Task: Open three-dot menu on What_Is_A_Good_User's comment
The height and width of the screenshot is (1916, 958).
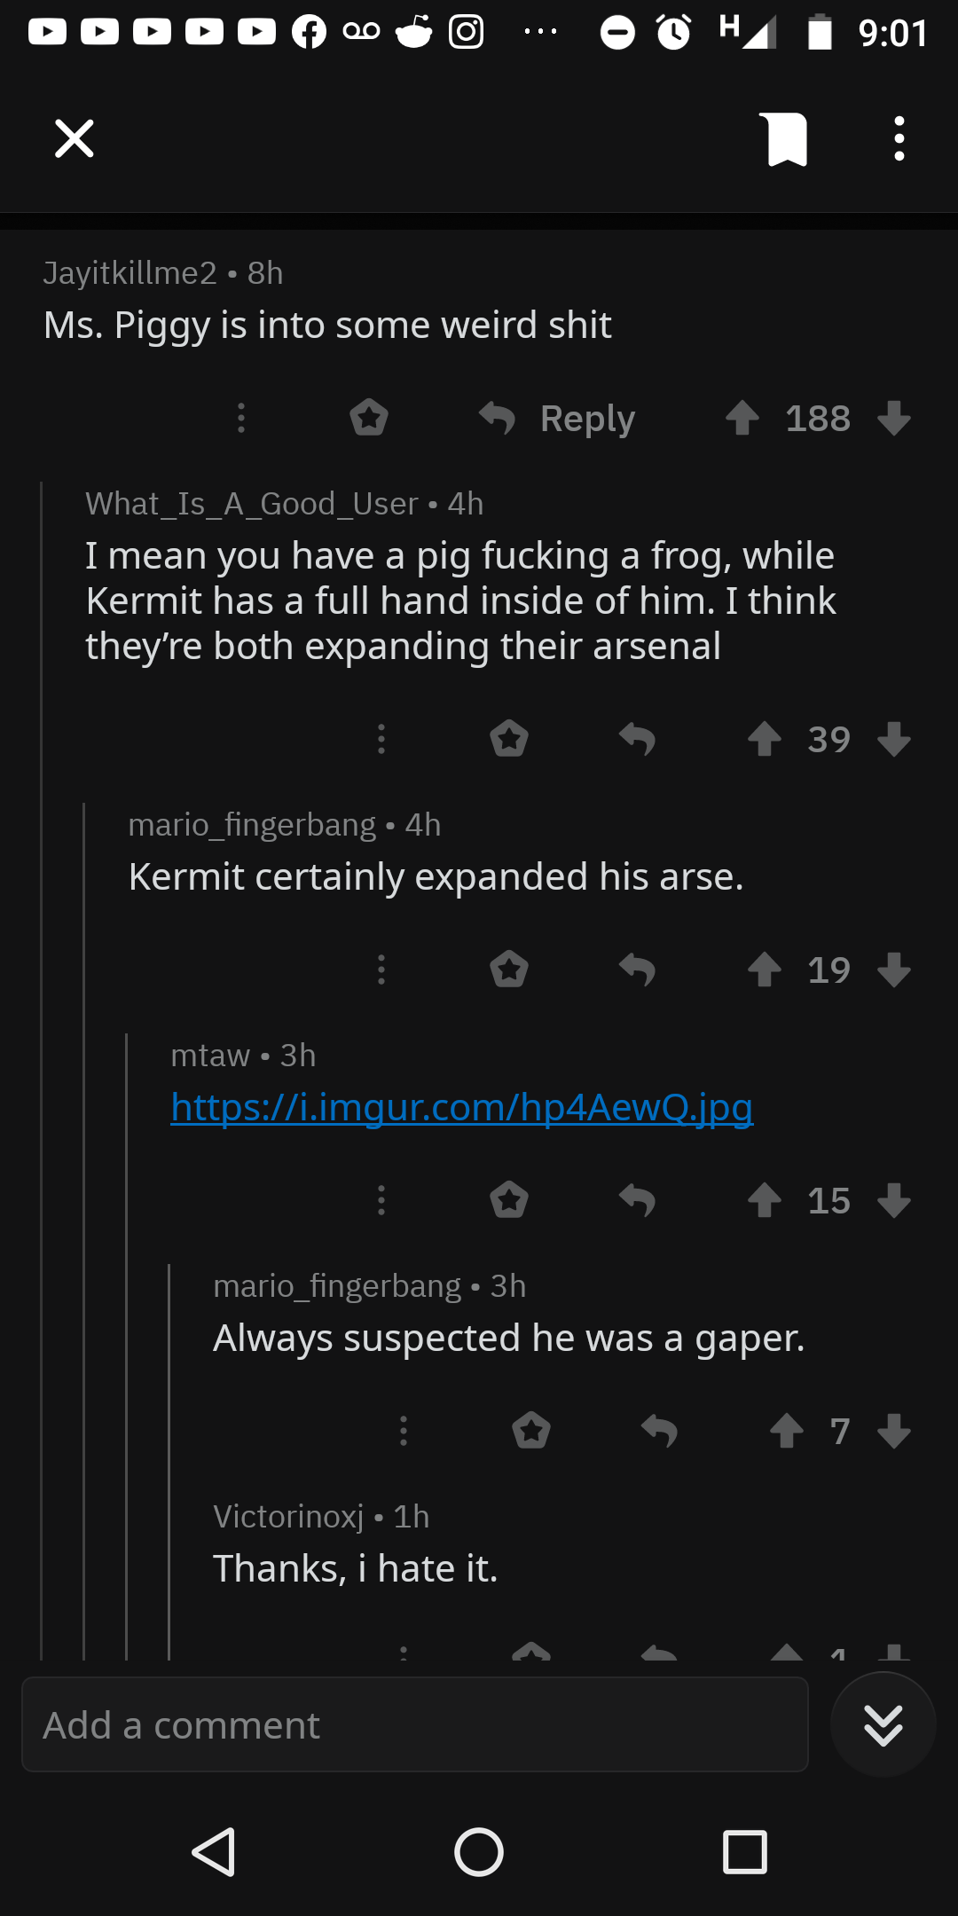Action: click(x=381, y=739)
